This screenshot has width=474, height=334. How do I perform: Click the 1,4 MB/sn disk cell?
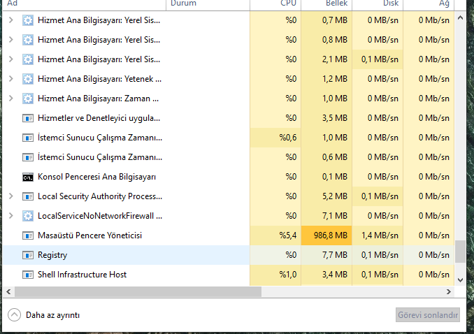click(378, 235)
